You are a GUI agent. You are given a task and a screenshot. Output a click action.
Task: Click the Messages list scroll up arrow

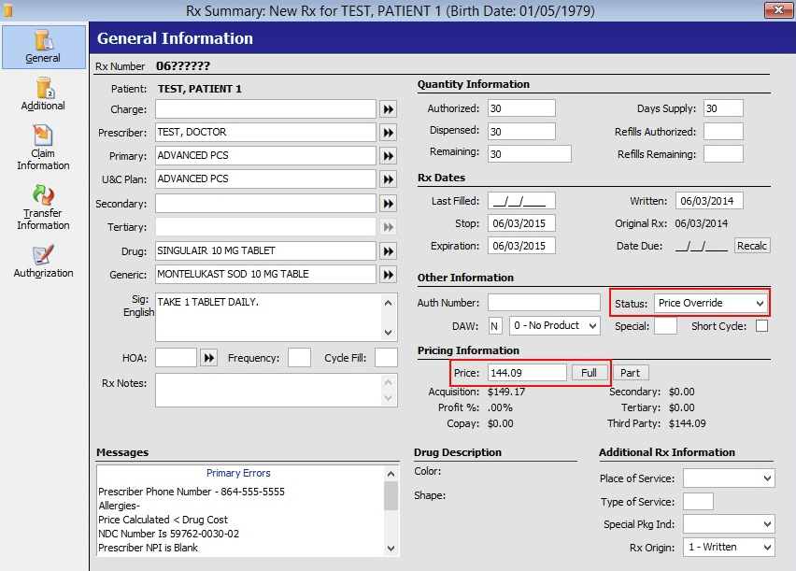[x=391, y=474]
